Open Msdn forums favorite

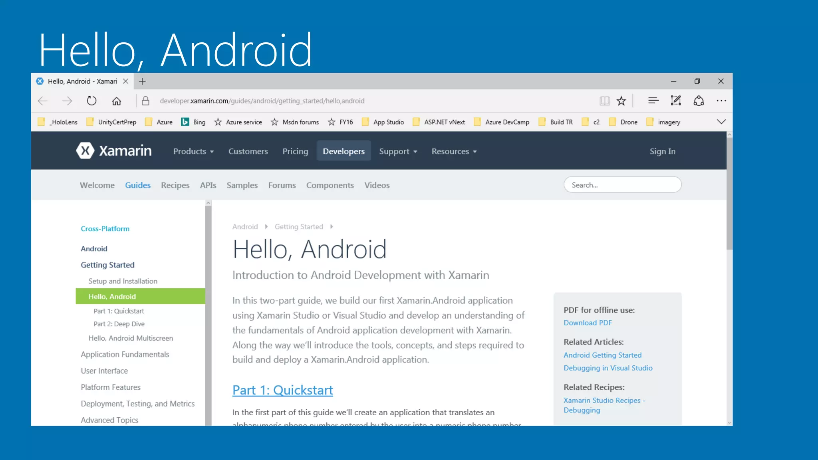(x=295, y=122)
